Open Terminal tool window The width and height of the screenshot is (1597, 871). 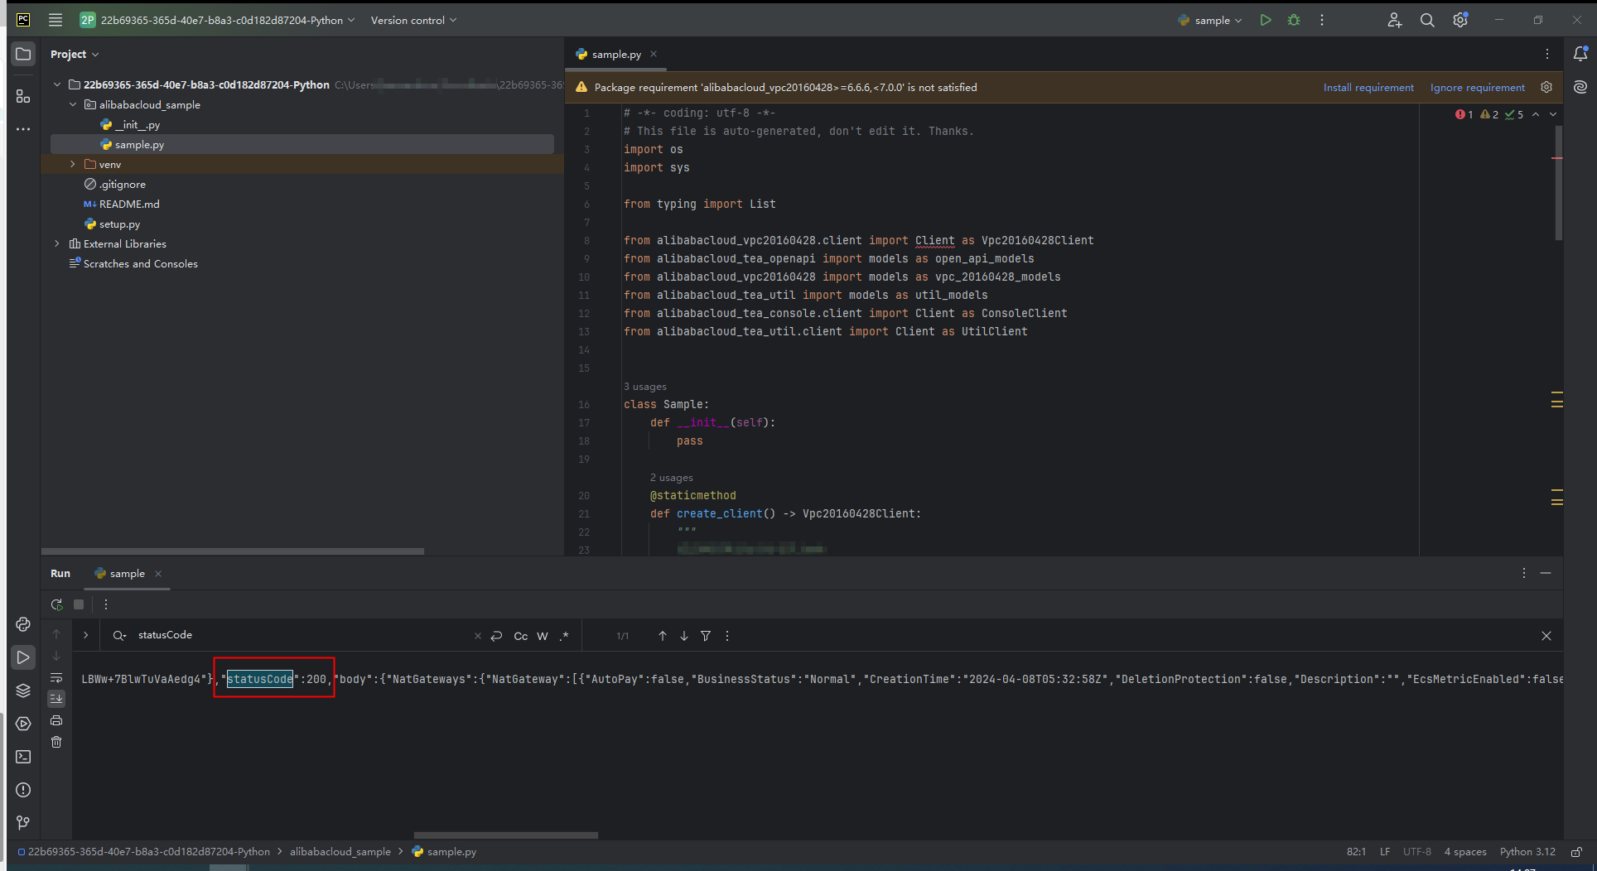pos(23,757)
